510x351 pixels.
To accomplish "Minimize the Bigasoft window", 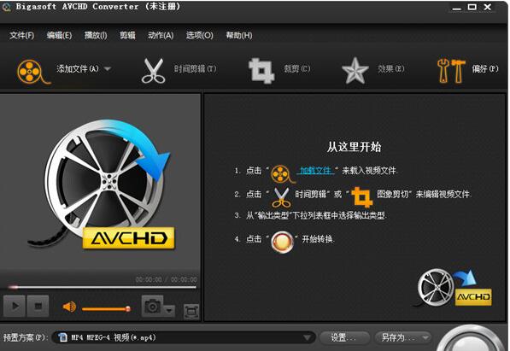I will click(x=456, y=8).
